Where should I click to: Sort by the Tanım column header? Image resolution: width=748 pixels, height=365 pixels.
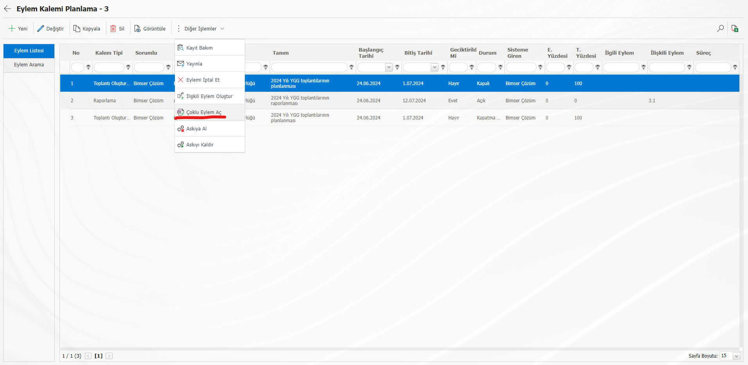[281, 53]
